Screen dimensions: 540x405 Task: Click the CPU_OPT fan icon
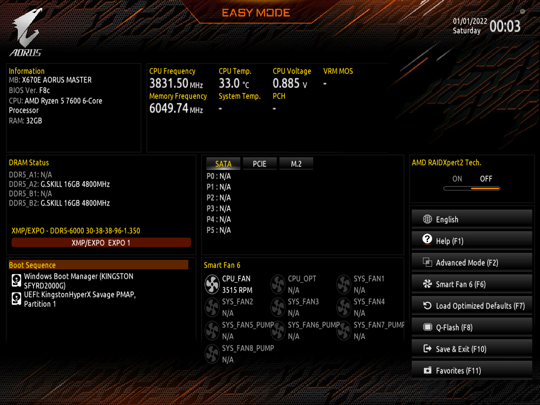point(278,285)
